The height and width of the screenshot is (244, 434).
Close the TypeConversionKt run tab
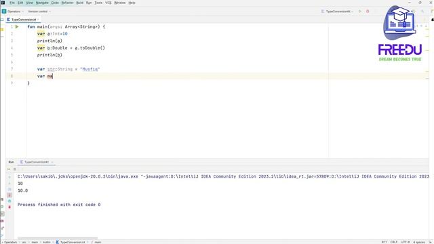pyautogui.click(x=52, y=162)
